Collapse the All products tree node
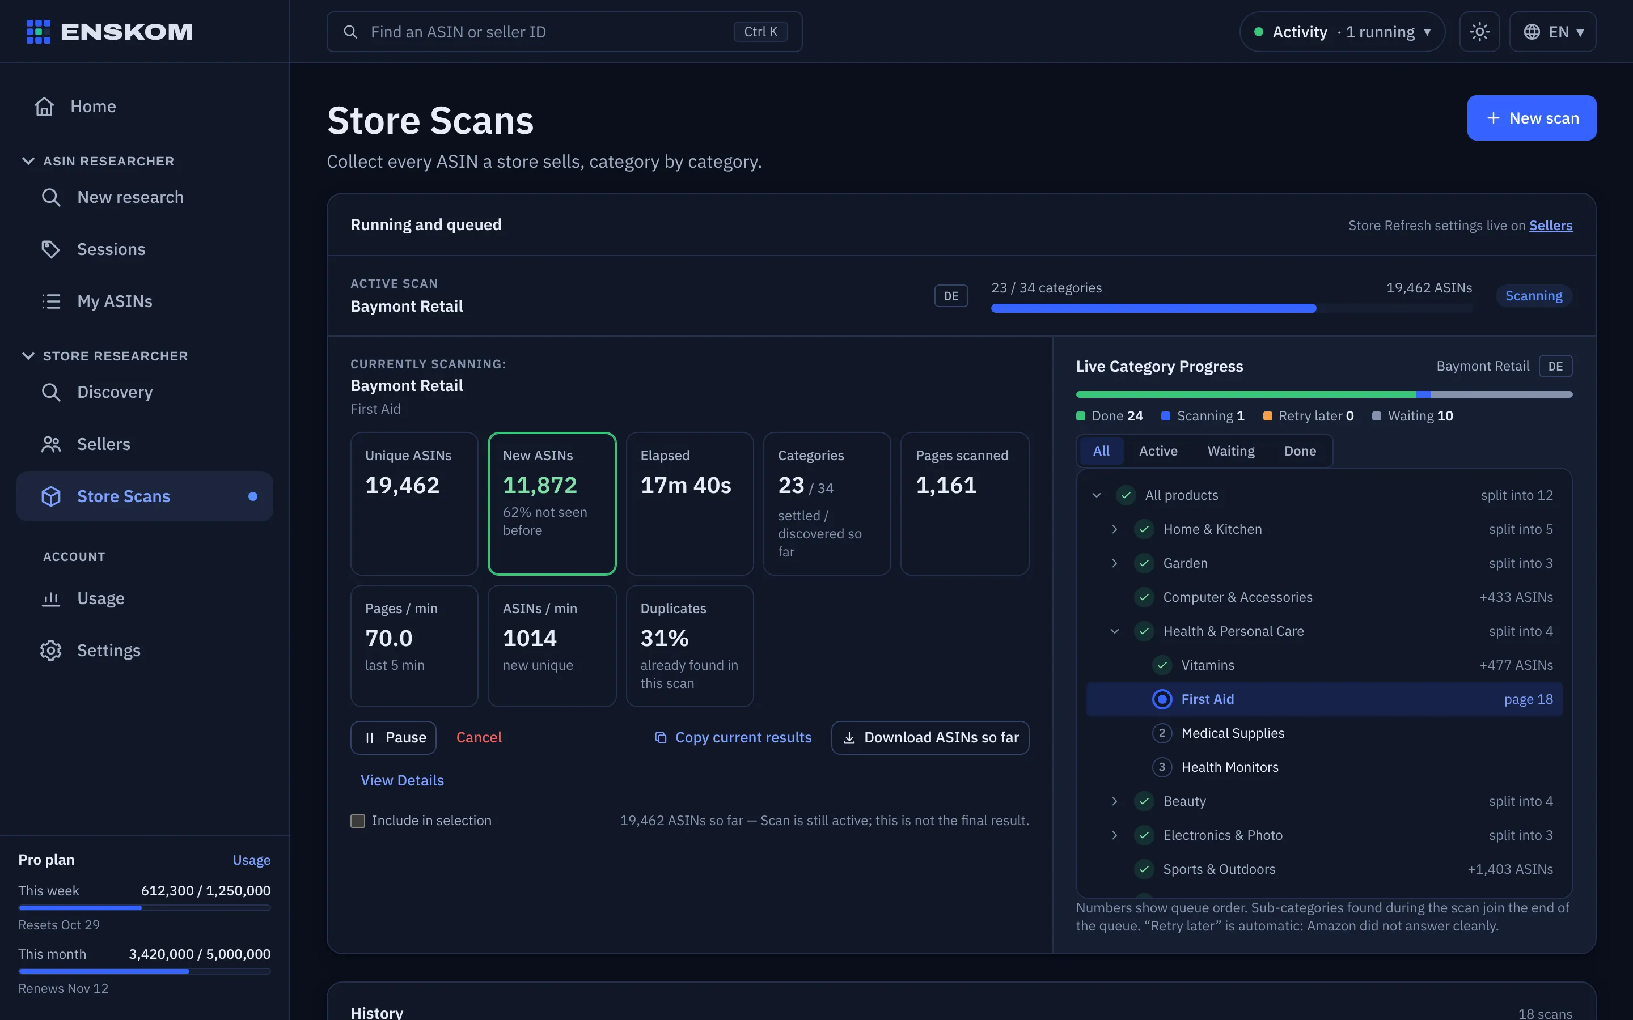 tap(1097, 495)
